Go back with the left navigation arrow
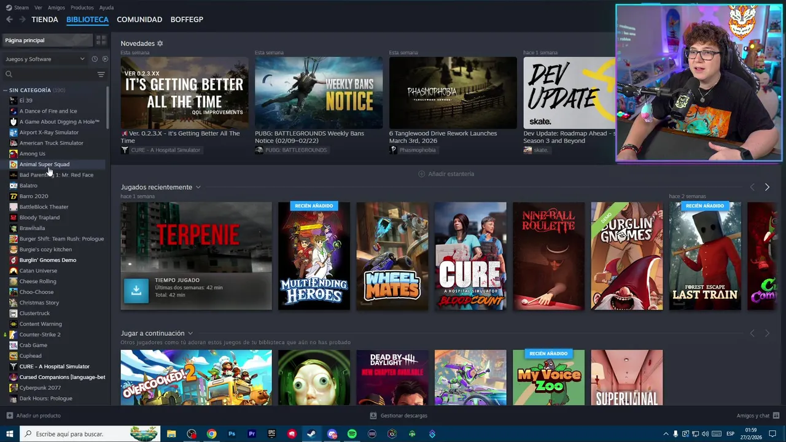Viewport: 786px width, 442px height. pyautogui.click(x=9, y=20)
